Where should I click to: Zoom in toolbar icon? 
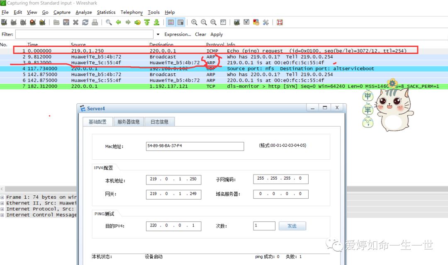194,22
